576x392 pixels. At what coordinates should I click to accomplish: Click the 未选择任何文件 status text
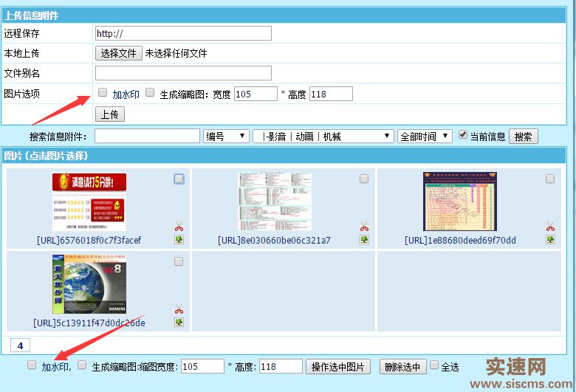(x=176, y=53)
